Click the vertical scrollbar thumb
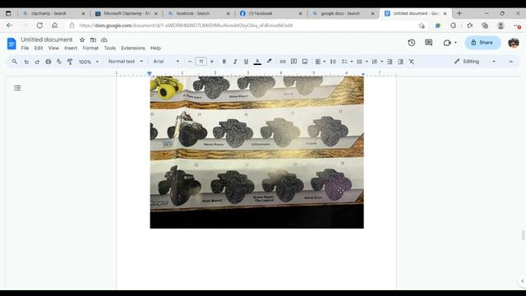The width and height of the screenshot is (526, 296). (x=523, y=235)
